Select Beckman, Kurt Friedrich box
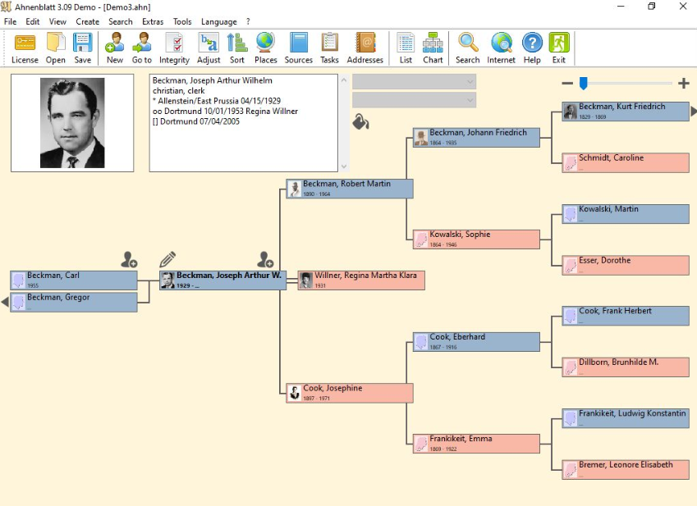Viewport: 697px width, 506px height. (626, 112)
